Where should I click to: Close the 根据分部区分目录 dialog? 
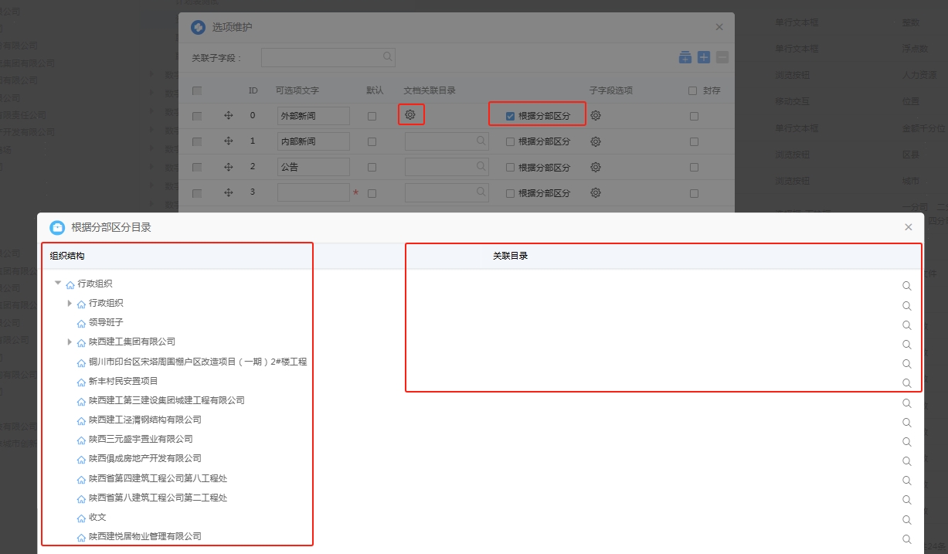(x=909, y=227)
